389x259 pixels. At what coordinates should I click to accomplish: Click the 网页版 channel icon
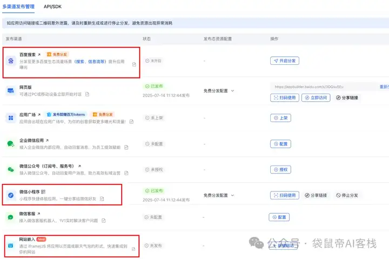tap(11, 91)
